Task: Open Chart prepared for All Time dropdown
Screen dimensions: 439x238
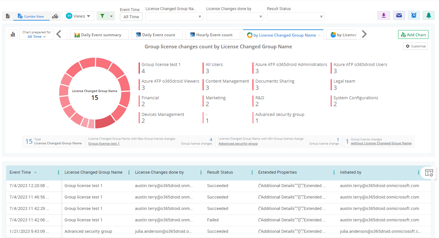Action: coord(37,35)
